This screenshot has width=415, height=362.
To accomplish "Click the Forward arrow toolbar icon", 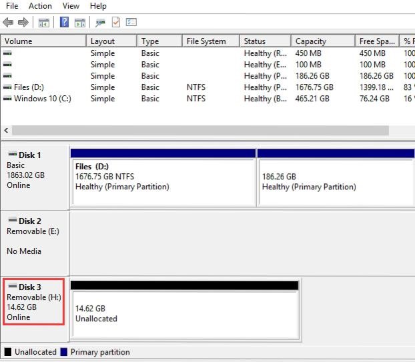I will coord(23,22).
